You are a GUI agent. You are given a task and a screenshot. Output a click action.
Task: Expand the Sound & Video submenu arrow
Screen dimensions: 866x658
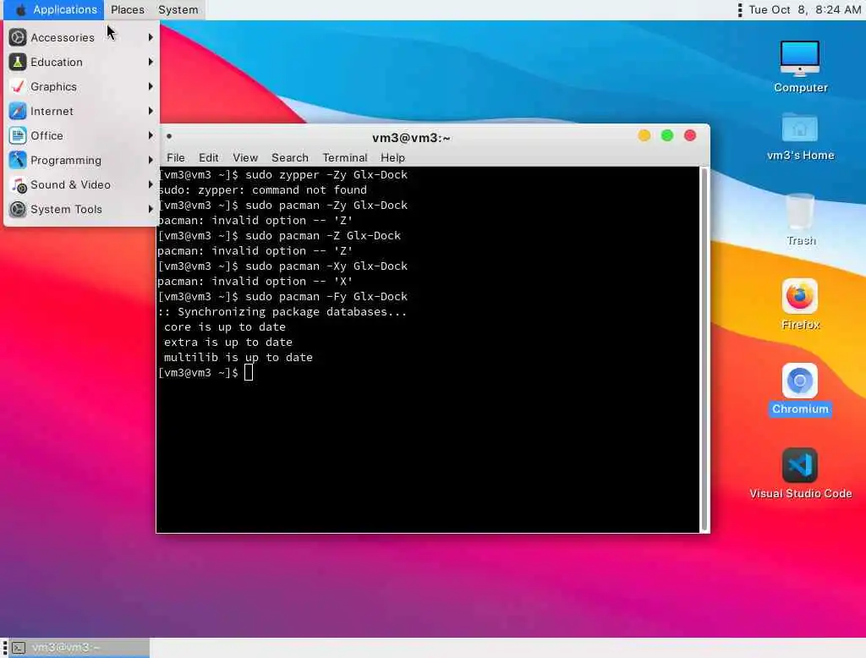151,184
